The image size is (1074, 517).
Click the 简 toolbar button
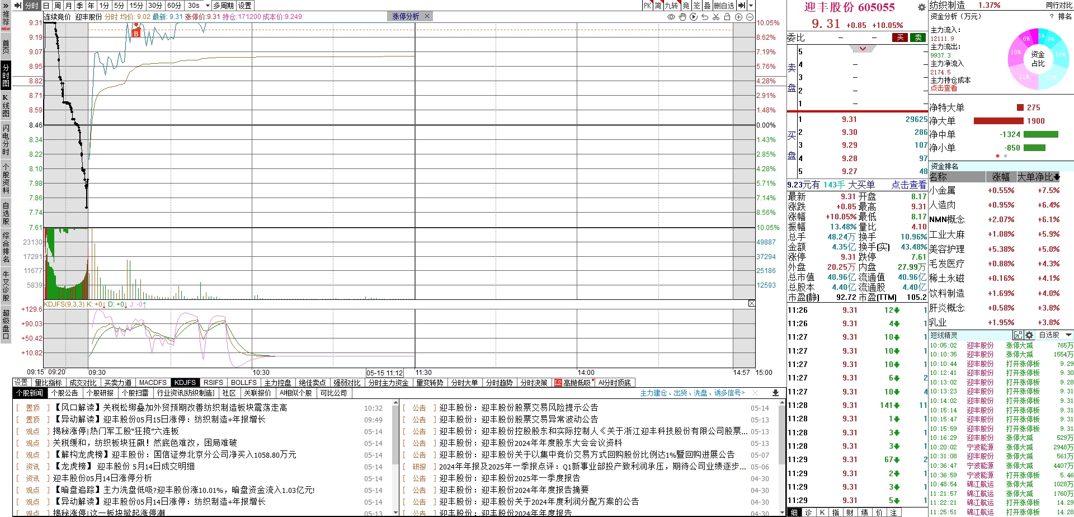(x=658, y=6)
